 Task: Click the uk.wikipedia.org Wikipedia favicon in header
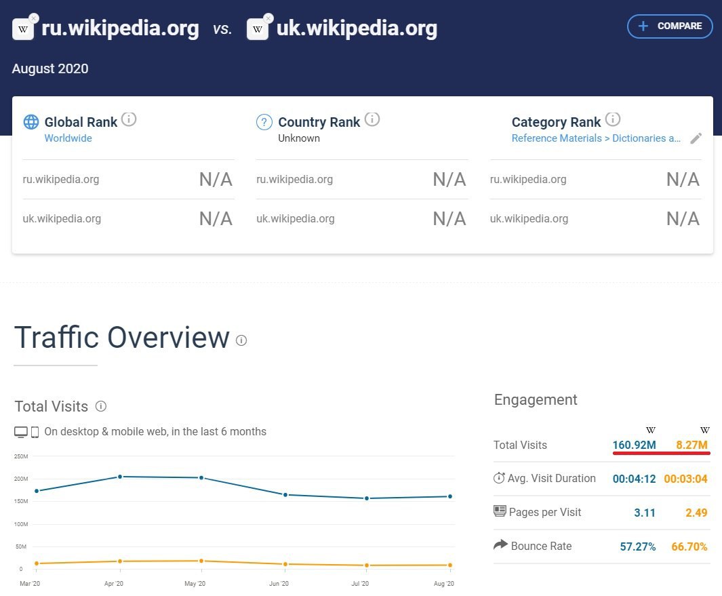(x=258, y=29)
